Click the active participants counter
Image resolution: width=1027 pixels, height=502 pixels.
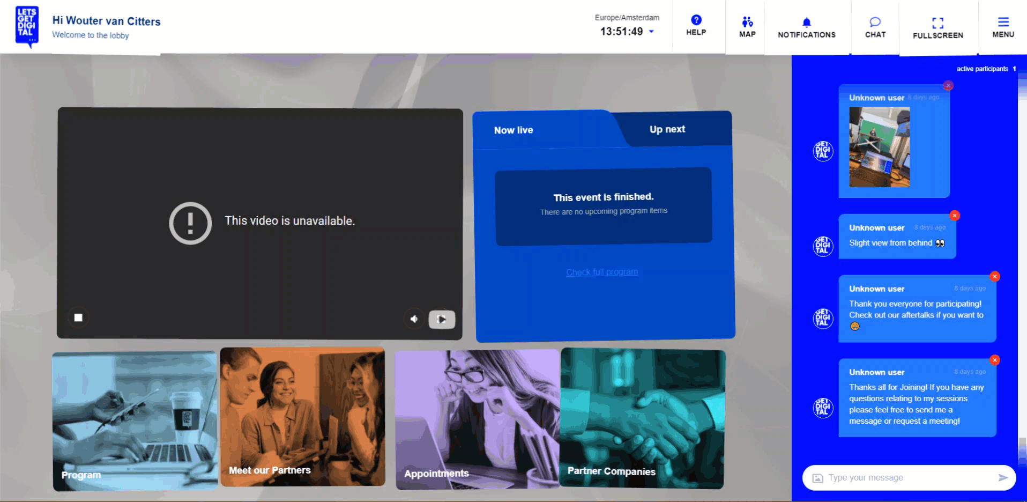pos(986,69)
